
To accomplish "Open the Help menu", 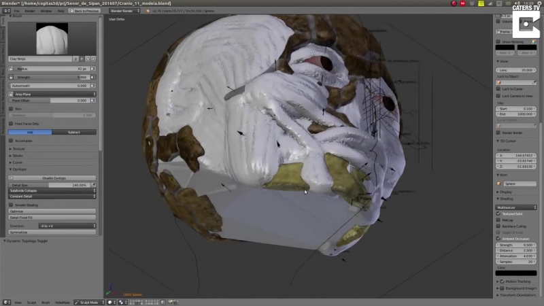I will (61, 11).
